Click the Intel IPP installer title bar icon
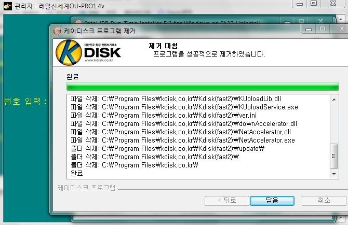 click(x=78, y=22)
